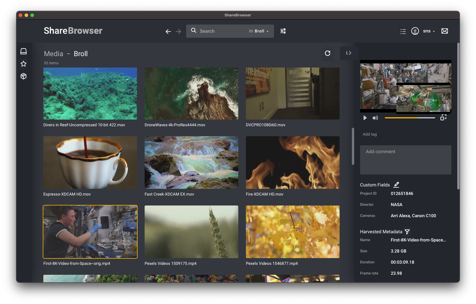
Task: Go to Media breadcrumb
Action: point(54,54)
